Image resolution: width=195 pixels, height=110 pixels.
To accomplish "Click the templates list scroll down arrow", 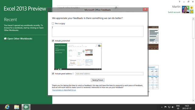I will [193, 101].
